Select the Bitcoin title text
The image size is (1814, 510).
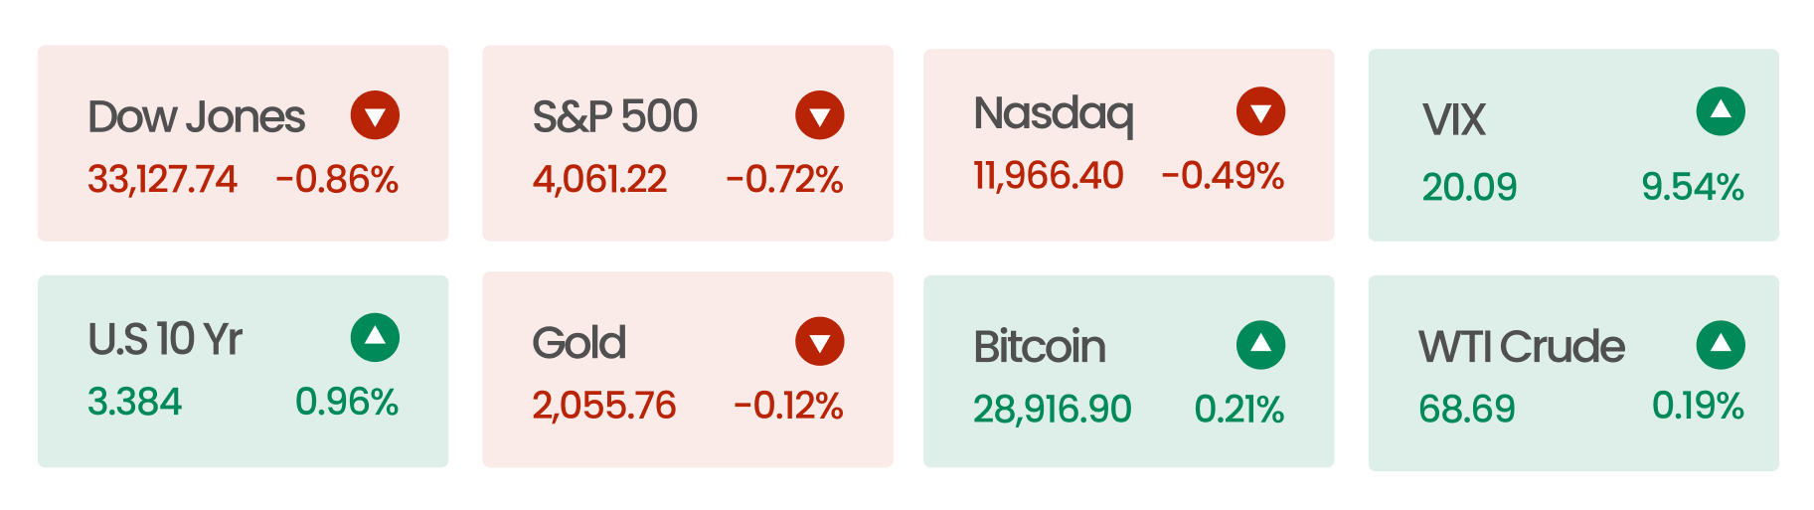1039,347
